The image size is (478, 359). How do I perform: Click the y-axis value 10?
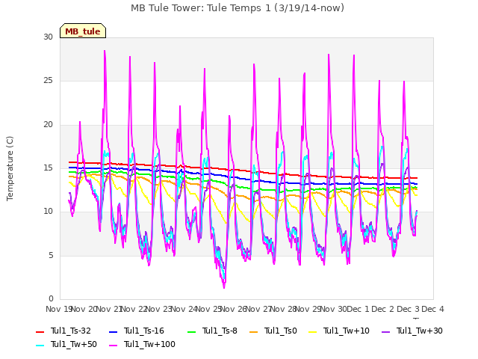48,211
